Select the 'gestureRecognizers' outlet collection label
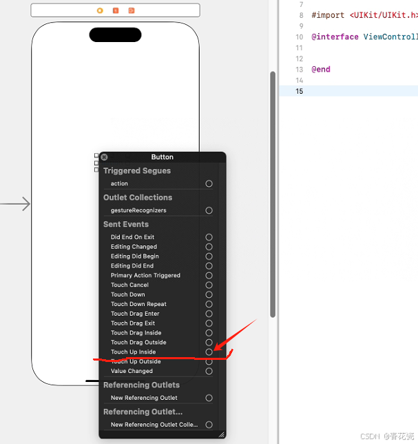 coord(138,210)
